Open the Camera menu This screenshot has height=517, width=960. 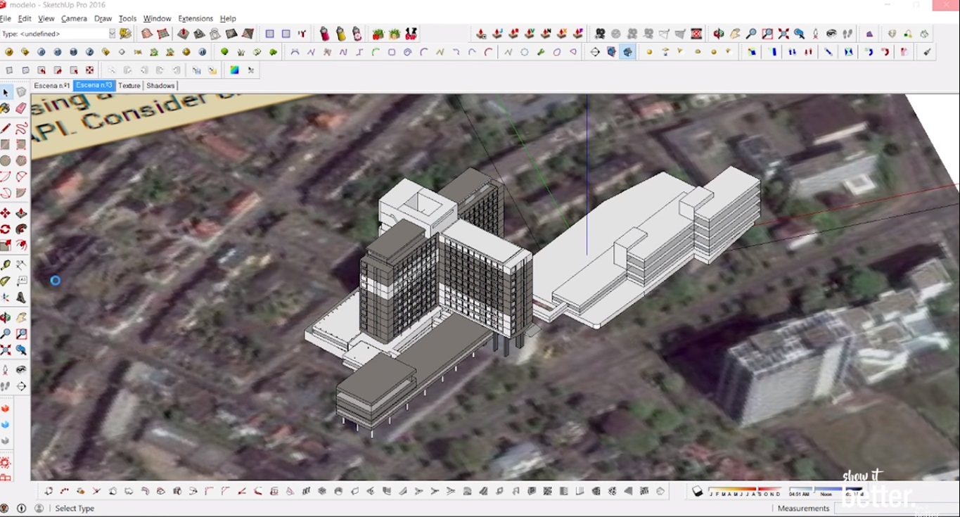(x=74, y=18)
